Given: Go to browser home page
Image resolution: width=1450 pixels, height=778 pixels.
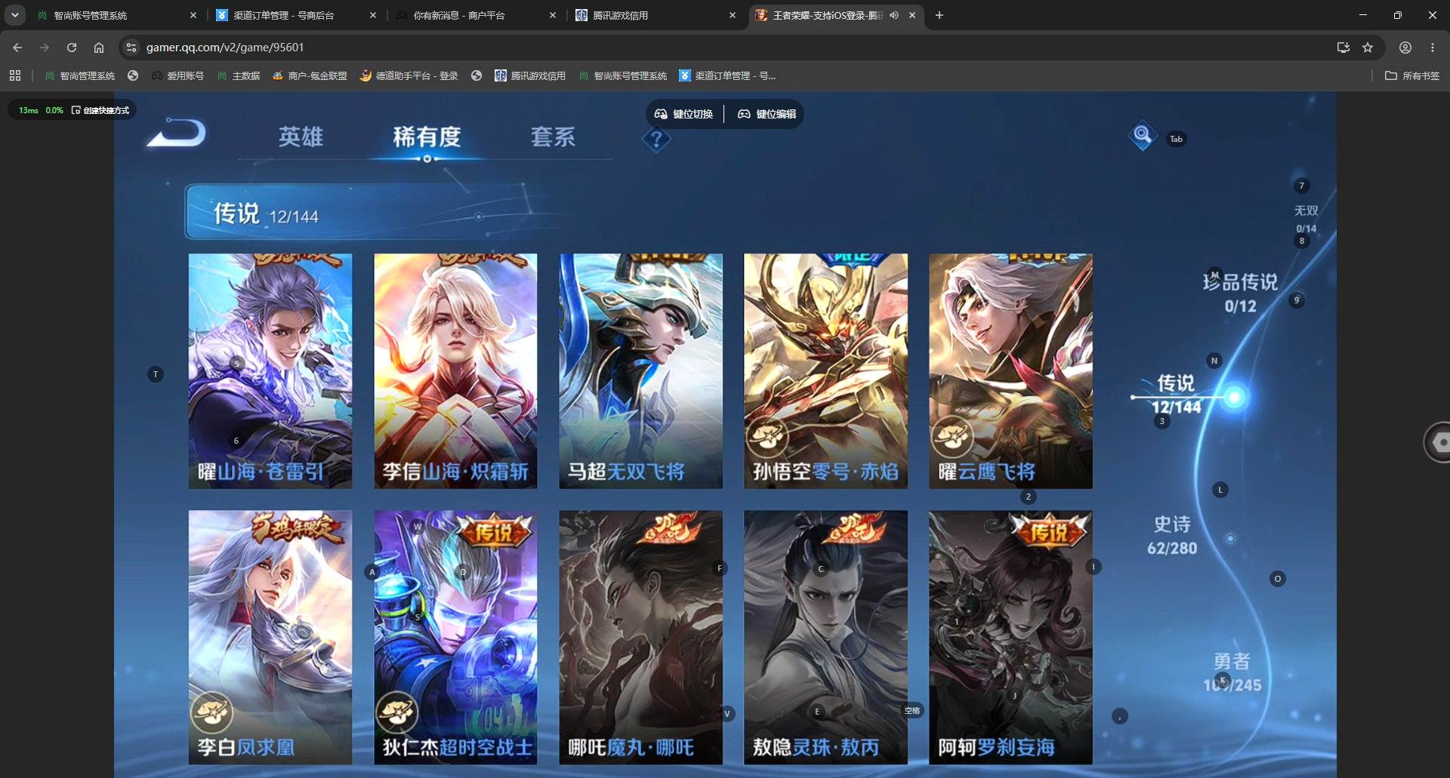Looking at the screenshot, I should click(x=99, y=48).
